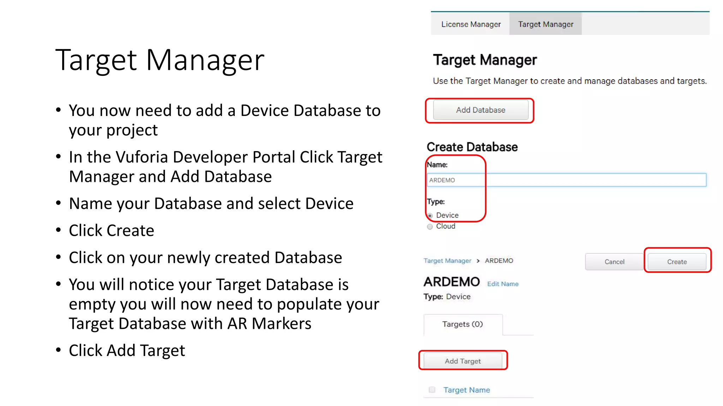Screen dimensions: 723x406
Task: Select the Cloud radio button
Action: click(430, 227)
